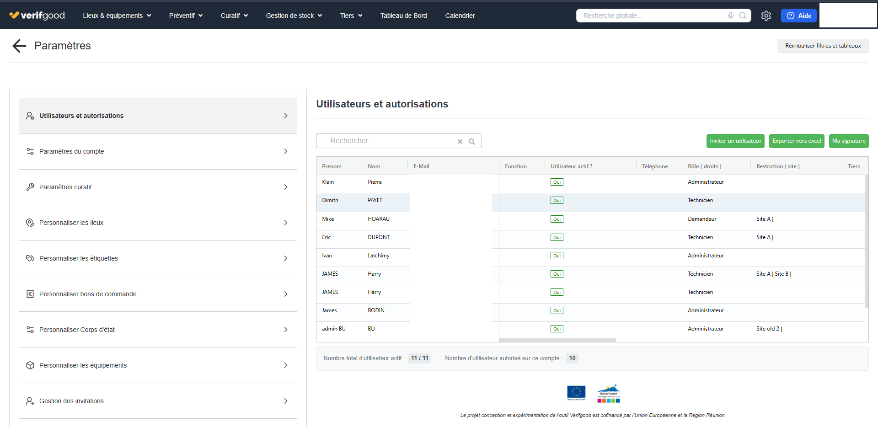
Task: Click the Verifgood logo
Action: pos(37,16)
